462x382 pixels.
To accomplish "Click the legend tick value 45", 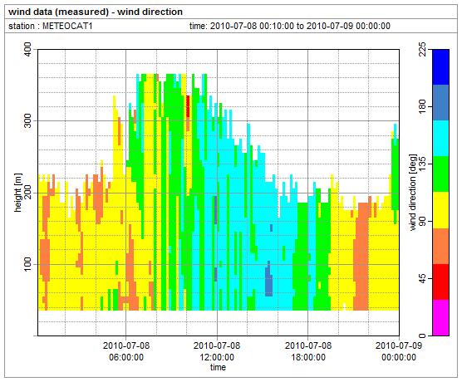I will tap(422, 278).
